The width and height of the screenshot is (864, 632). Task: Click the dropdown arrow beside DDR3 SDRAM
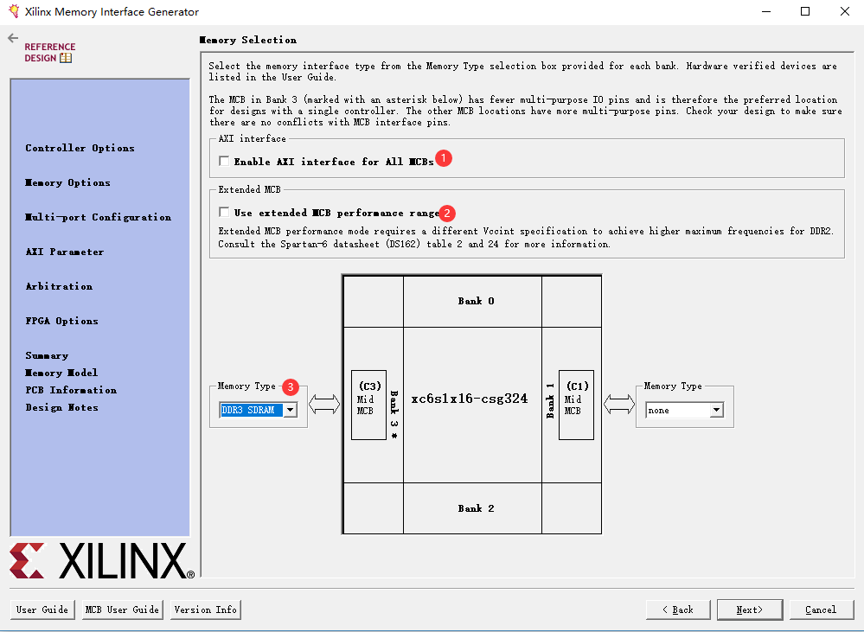(x=289, y=411)
